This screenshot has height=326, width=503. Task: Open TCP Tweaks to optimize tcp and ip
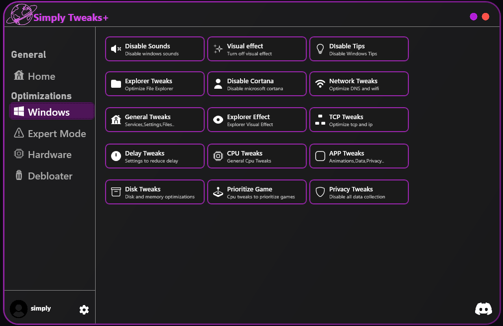(x=359, y=120)
